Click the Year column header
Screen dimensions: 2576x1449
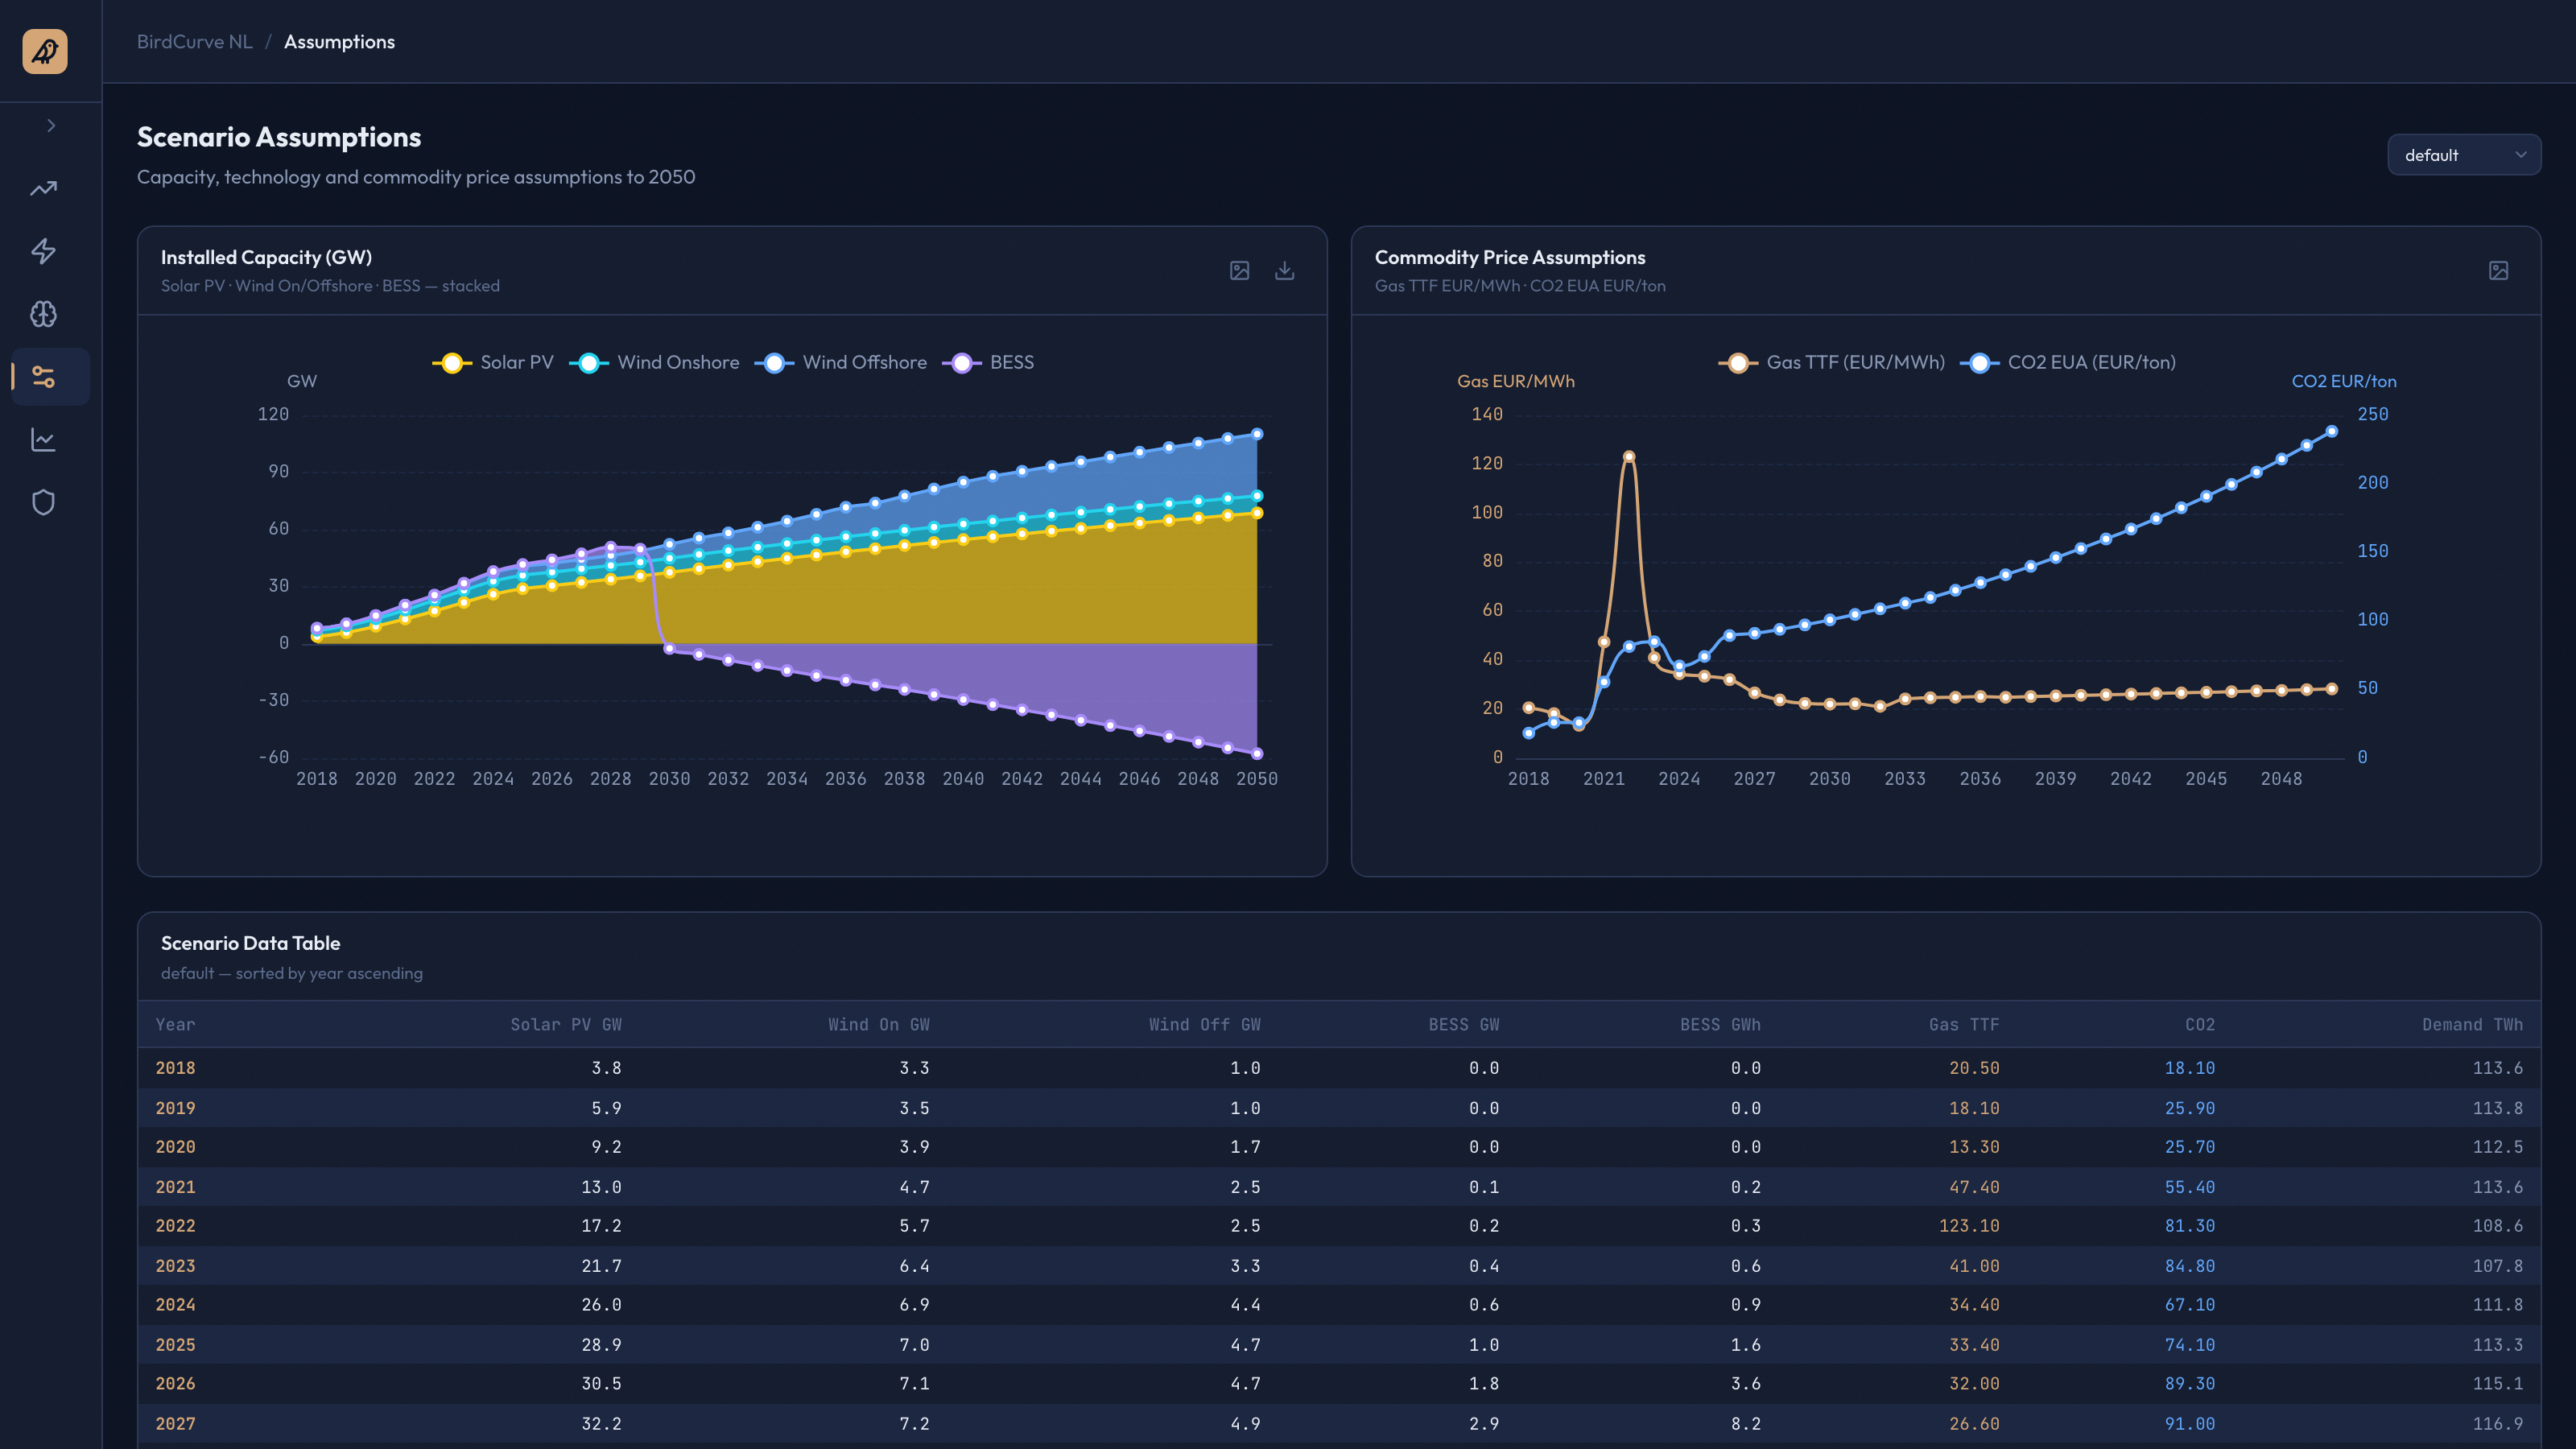pos(175,1024)
